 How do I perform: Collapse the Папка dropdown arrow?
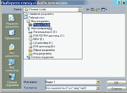[80, 9]
